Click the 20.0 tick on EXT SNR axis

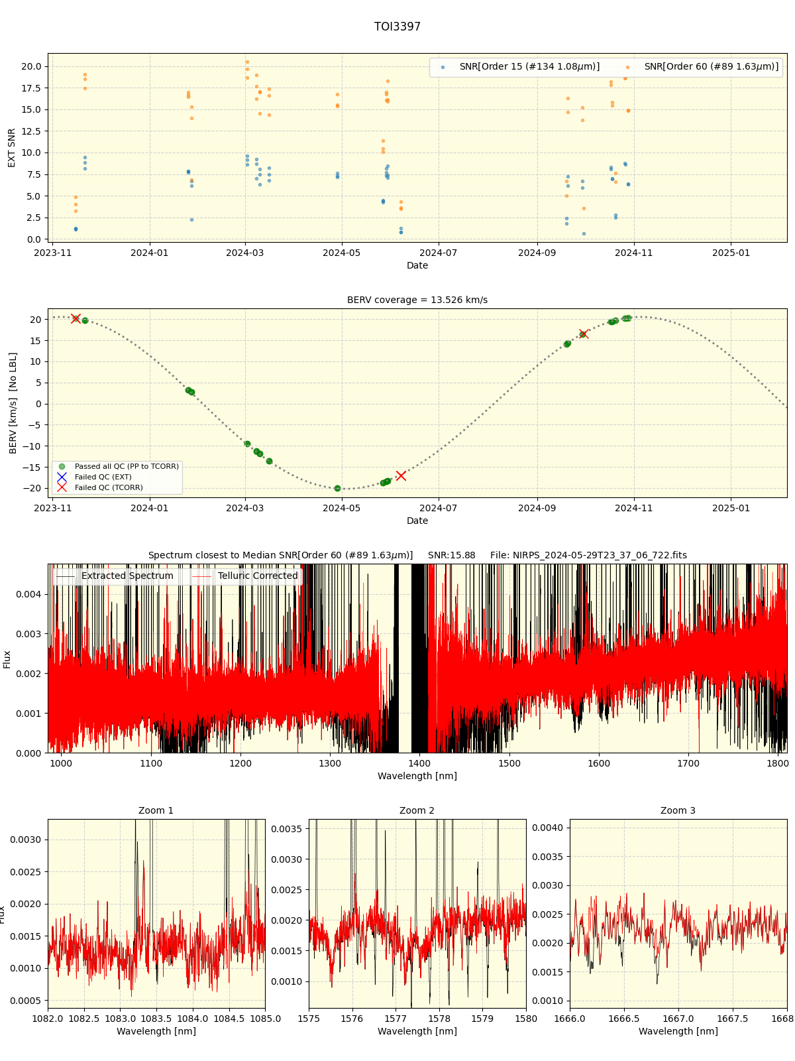(31, 67)
